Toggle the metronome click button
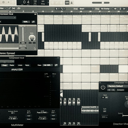Image resolution: width=128 pixels, height=128 pixels. [71, 3]
